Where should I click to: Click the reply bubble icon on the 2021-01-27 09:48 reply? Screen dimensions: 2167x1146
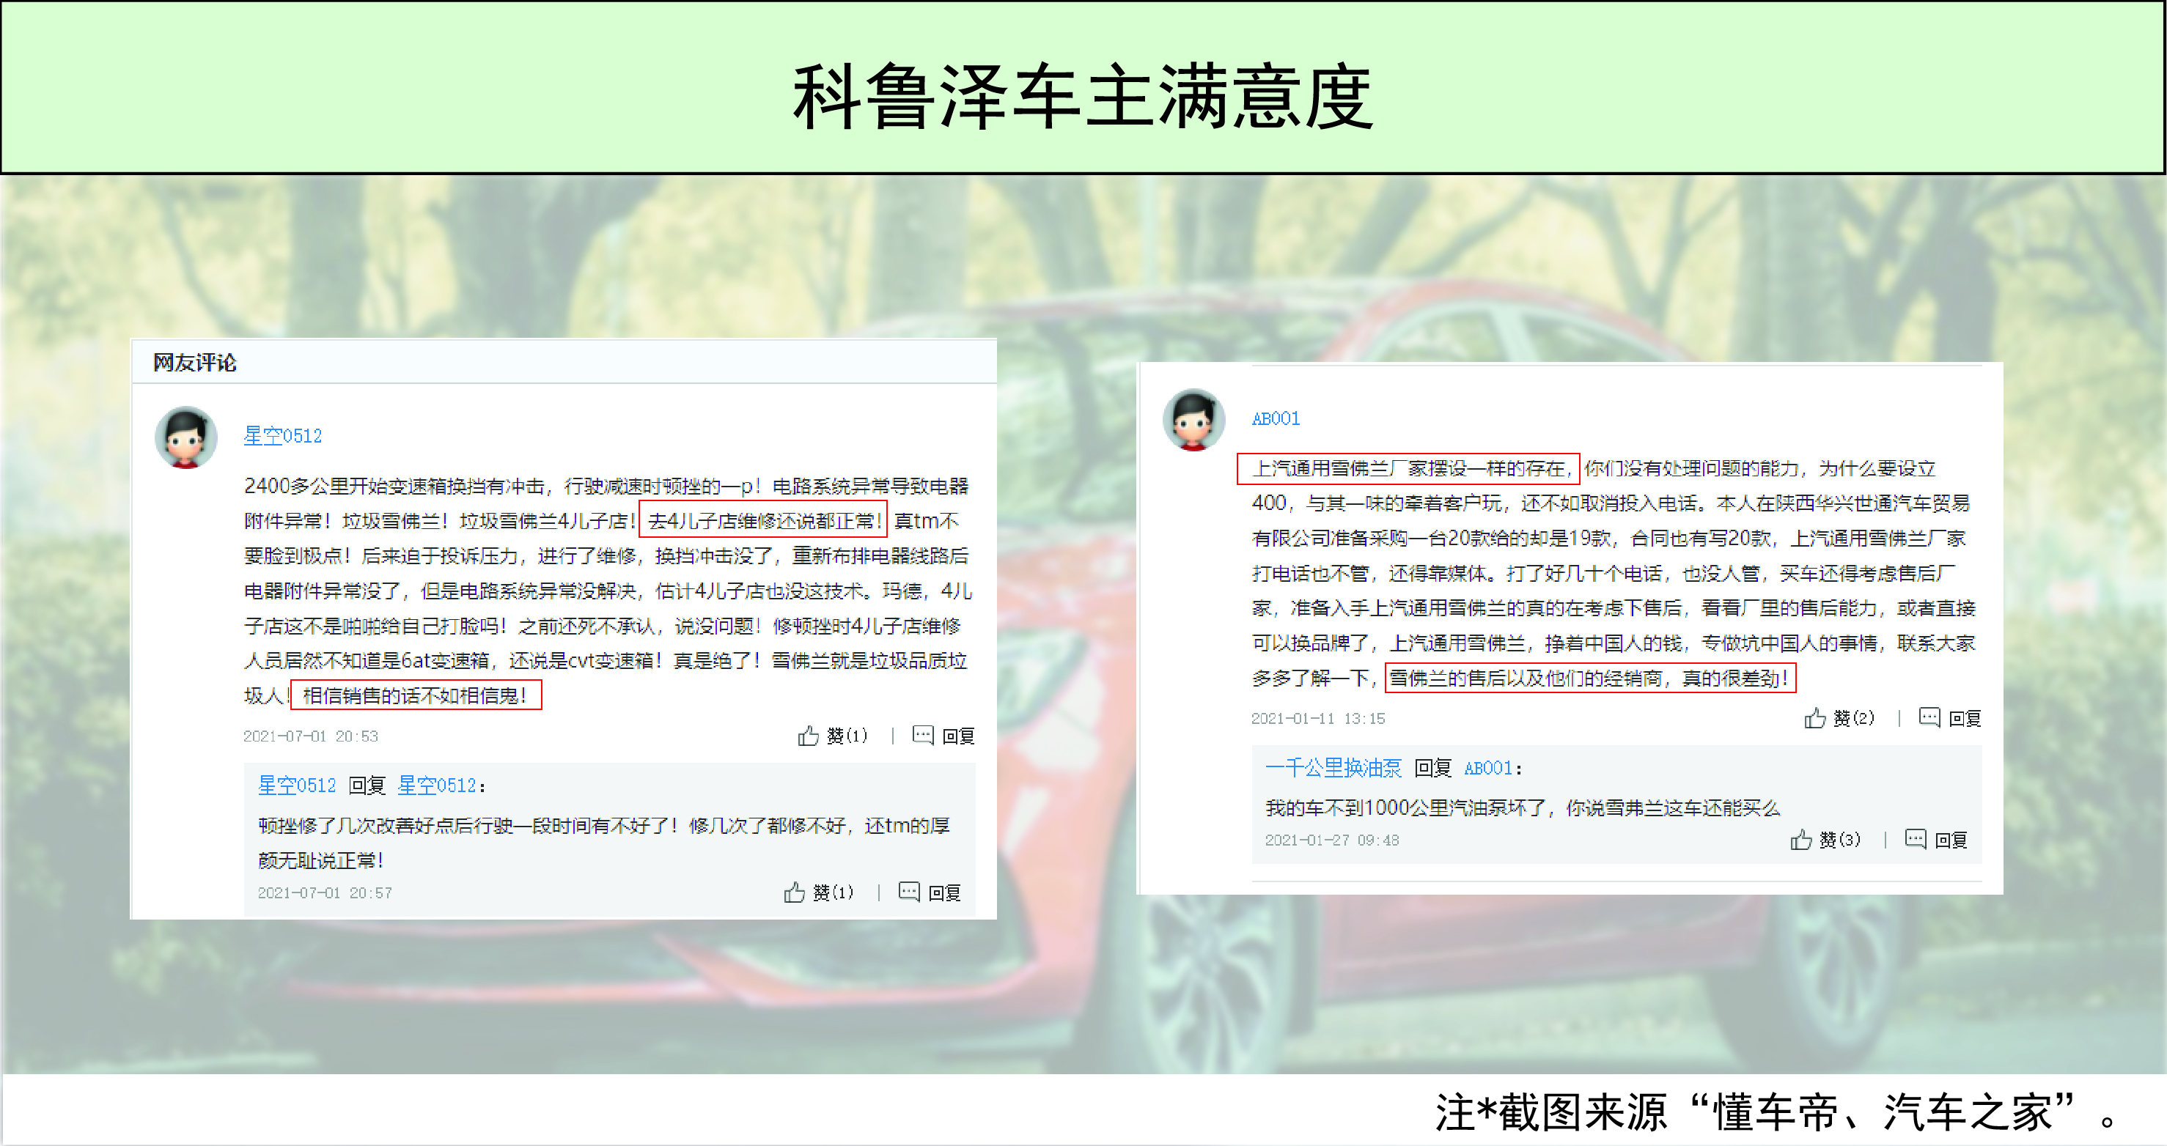[x=1916, y=838]
